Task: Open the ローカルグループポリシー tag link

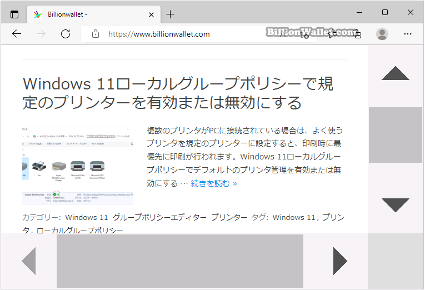Action: [x=79, y=231]
